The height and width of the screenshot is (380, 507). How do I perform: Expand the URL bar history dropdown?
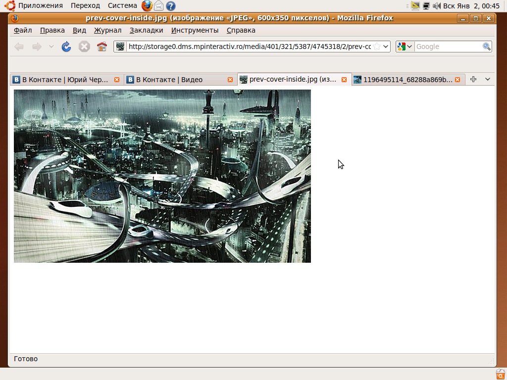click(386, 47)
